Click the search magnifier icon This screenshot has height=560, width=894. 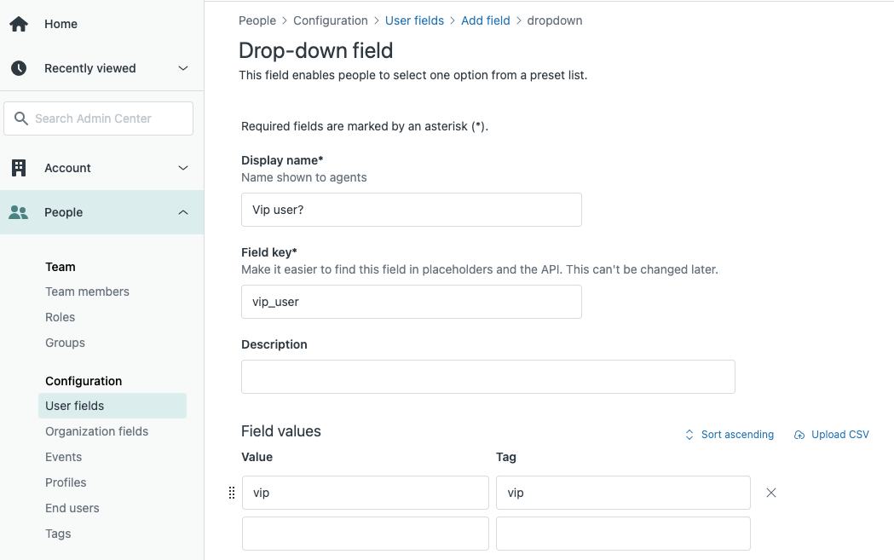21,118
